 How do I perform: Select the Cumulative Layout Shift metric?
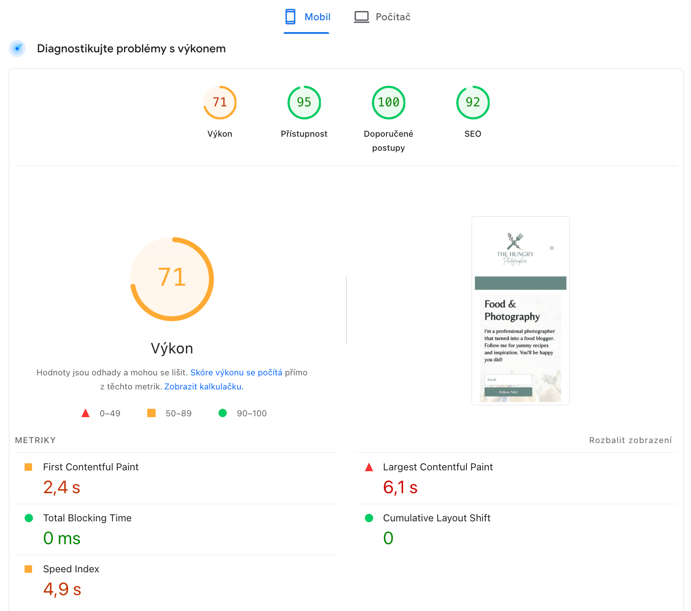[x=436, y=518]
